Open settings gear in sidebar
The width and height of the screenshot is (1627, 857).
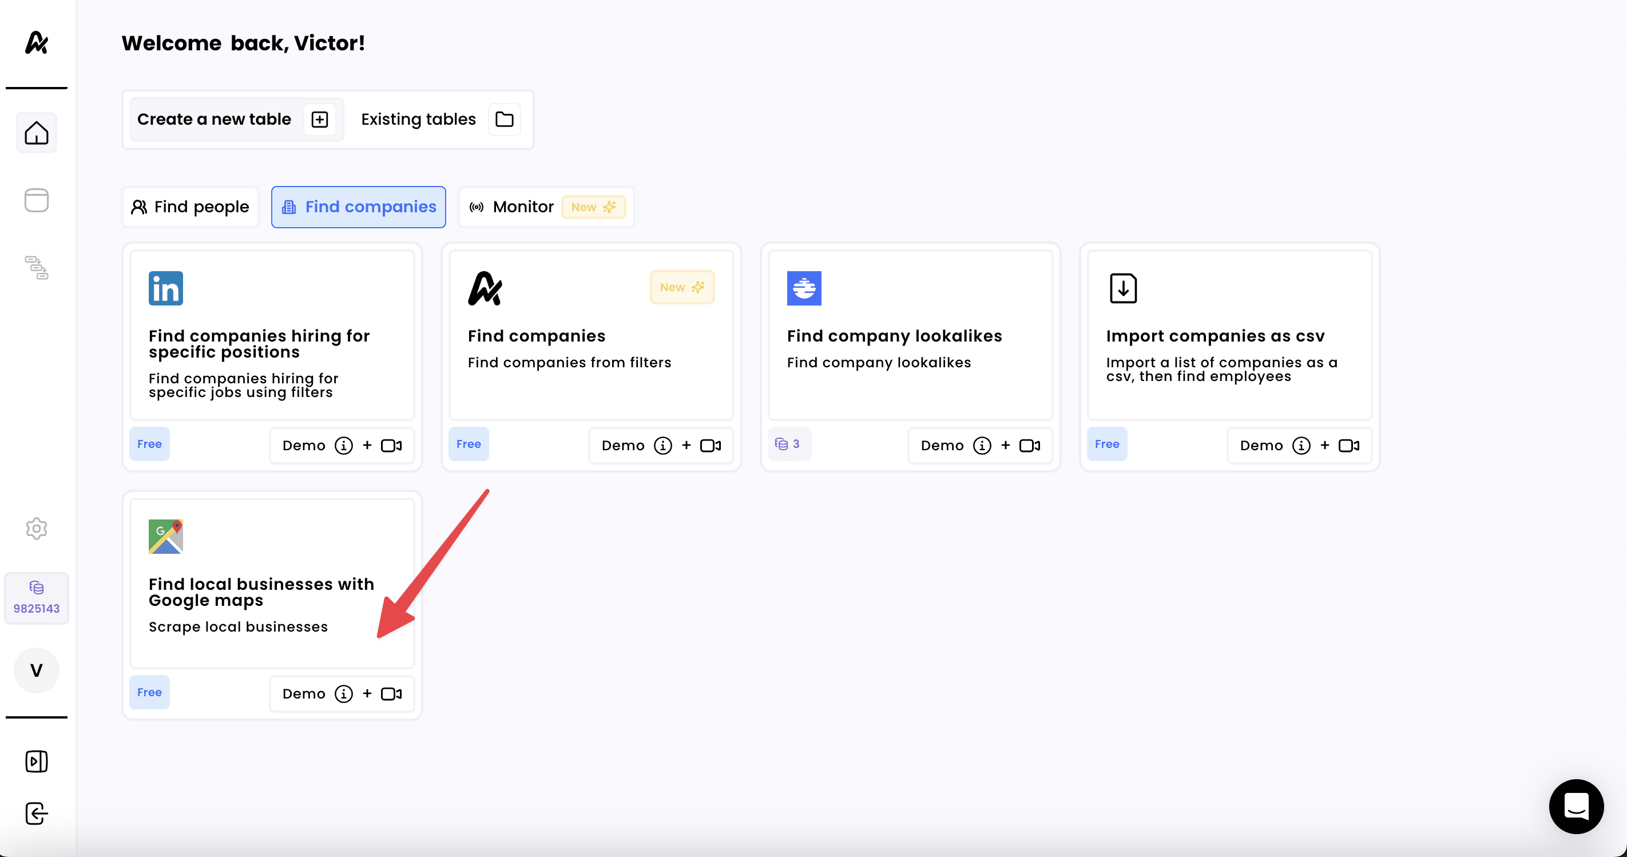click(x=37, y=528)
